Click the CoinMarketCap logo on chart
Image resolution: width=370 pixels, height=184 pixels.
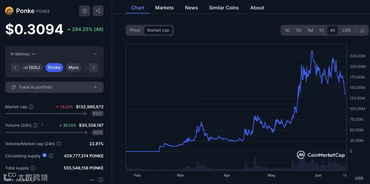[x=321, y=155]
